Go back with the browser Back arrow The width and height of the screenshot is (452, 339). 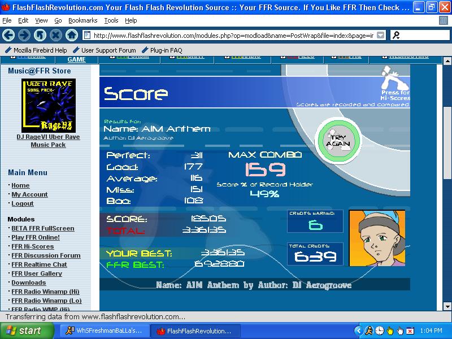(8, 36)
